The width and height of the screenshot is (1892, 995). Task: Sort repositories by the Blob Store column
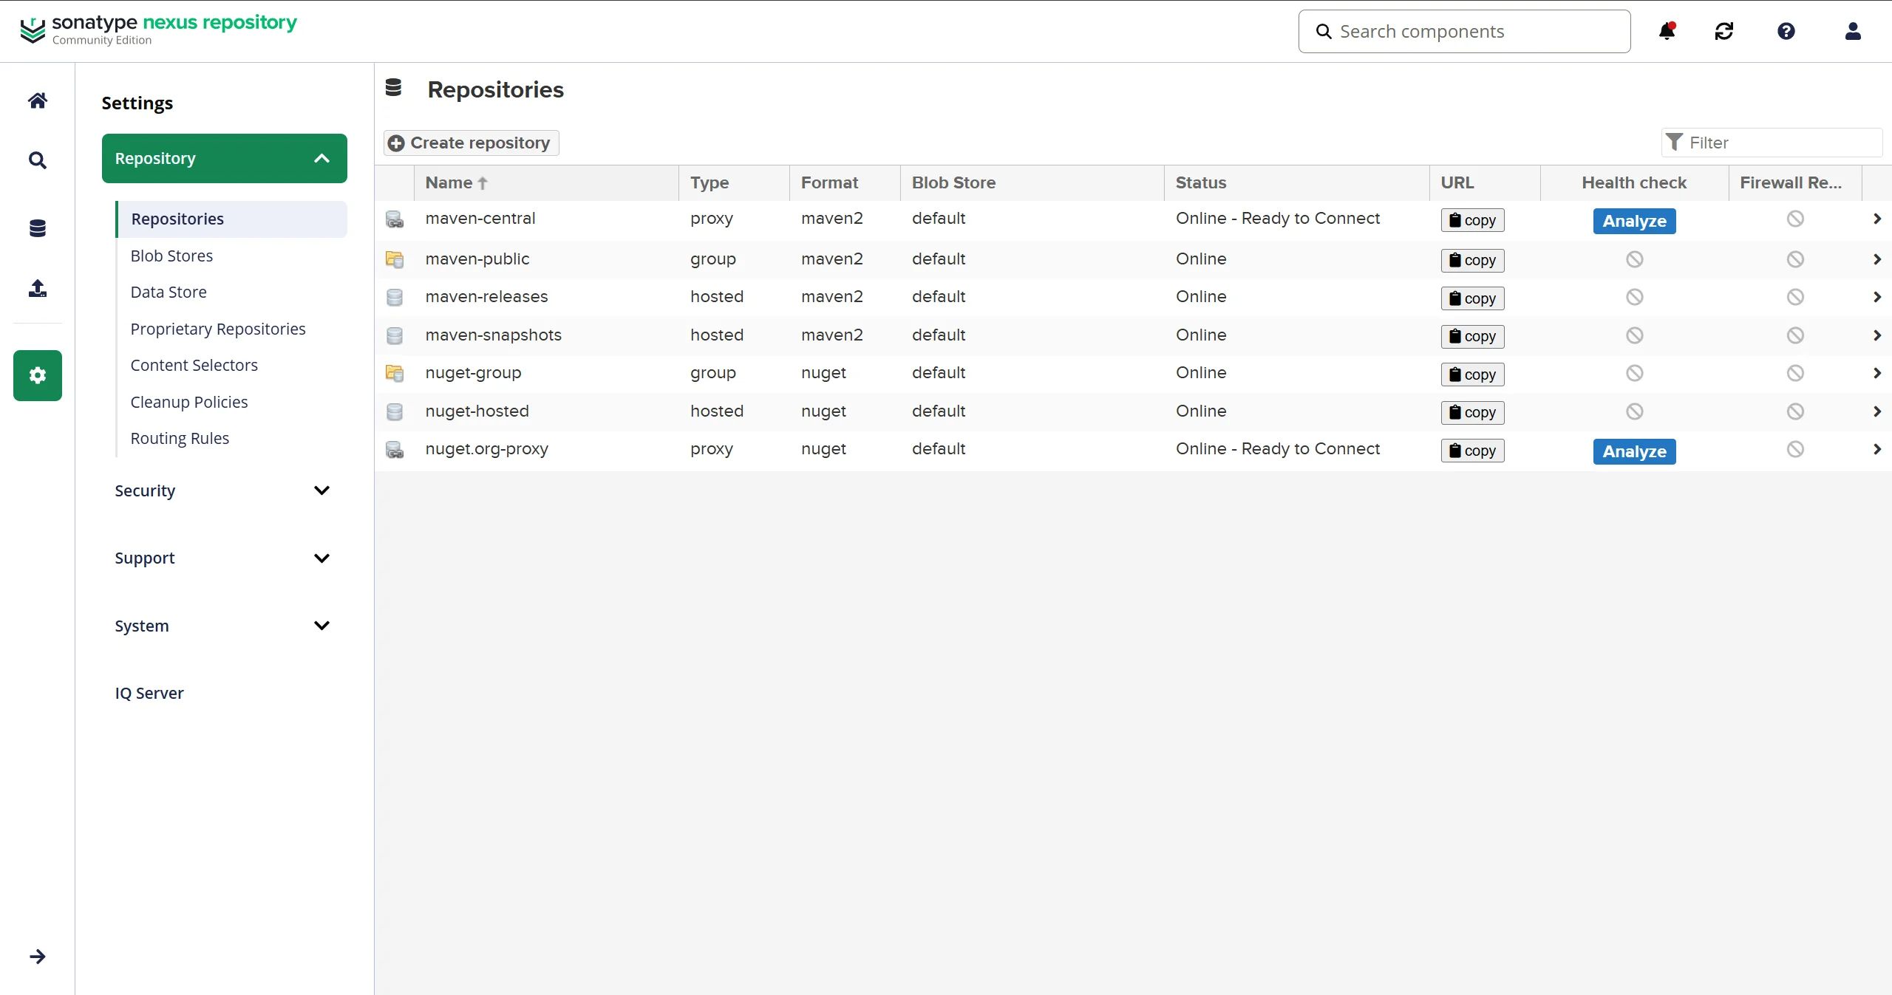tap(1032, 182)
